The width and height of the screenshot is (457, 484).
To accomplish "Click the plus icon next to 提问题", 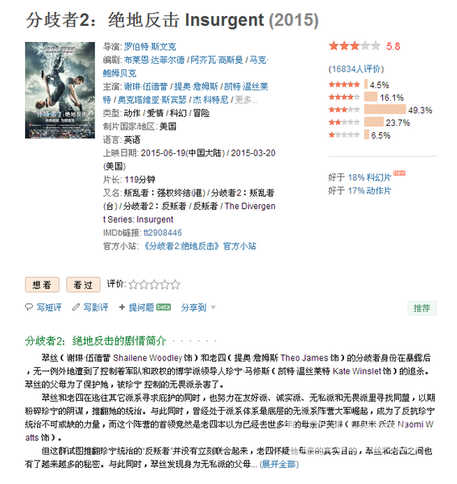I will (x=122, y=307).
